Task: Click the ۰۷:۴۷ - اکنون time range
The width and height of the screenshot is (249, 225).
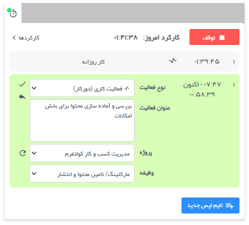Action: coord(202,84)
